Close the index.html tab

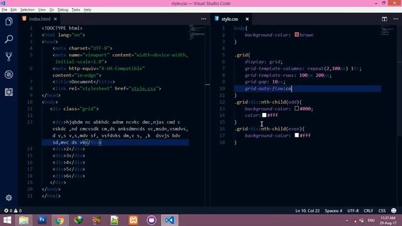coord(55,19)
